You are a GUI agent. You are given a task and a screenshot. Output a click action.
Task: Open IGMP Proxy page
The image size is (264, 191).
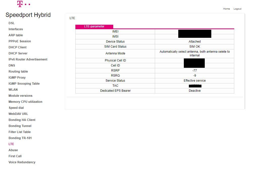click(17, 78)
